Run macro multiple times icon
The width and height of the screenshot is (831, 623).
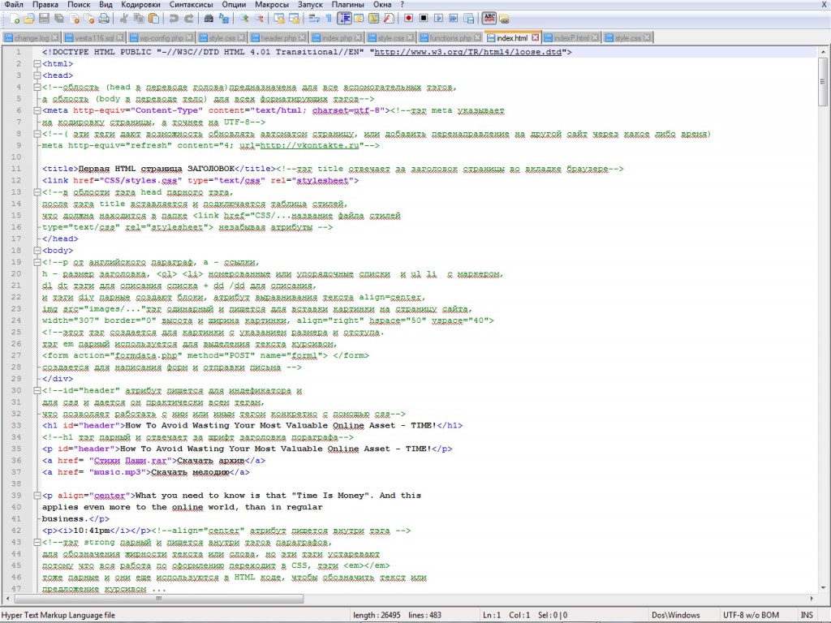click(454, 19)
